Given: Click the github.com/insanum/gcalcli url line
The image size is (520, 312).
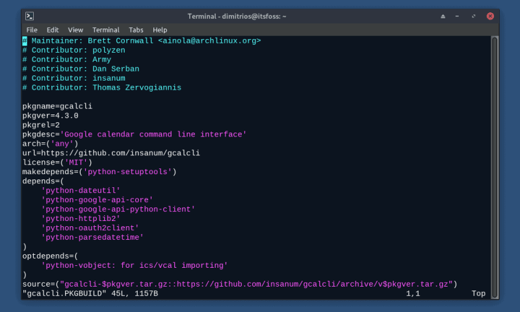Looking at the screenshot, I should pos(110,153).
